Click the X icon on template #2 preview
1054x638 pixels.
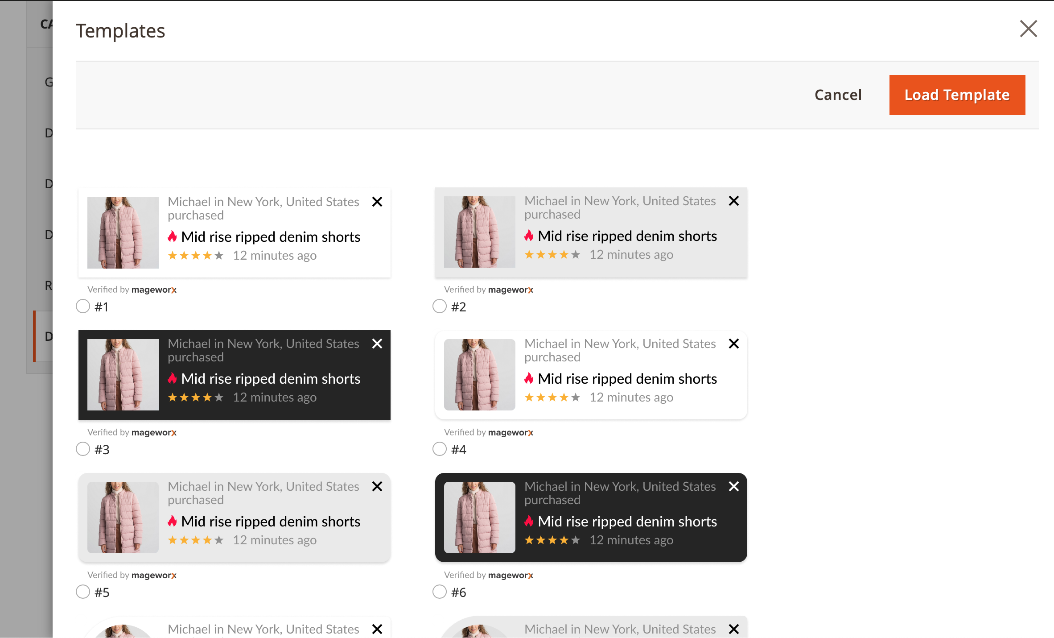(734, 201)
